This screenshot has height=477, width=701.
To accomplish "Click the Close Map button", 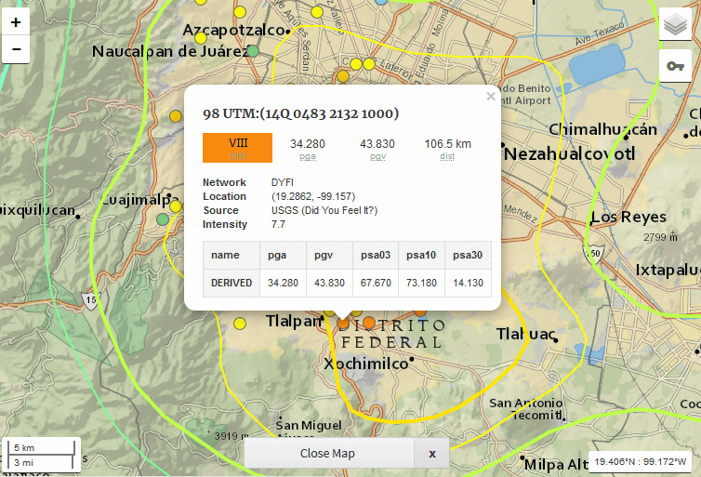I will point(327,453).
